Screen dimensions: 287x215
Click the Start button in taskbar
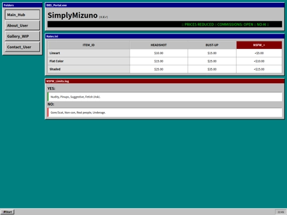click(x=7, y=212)
